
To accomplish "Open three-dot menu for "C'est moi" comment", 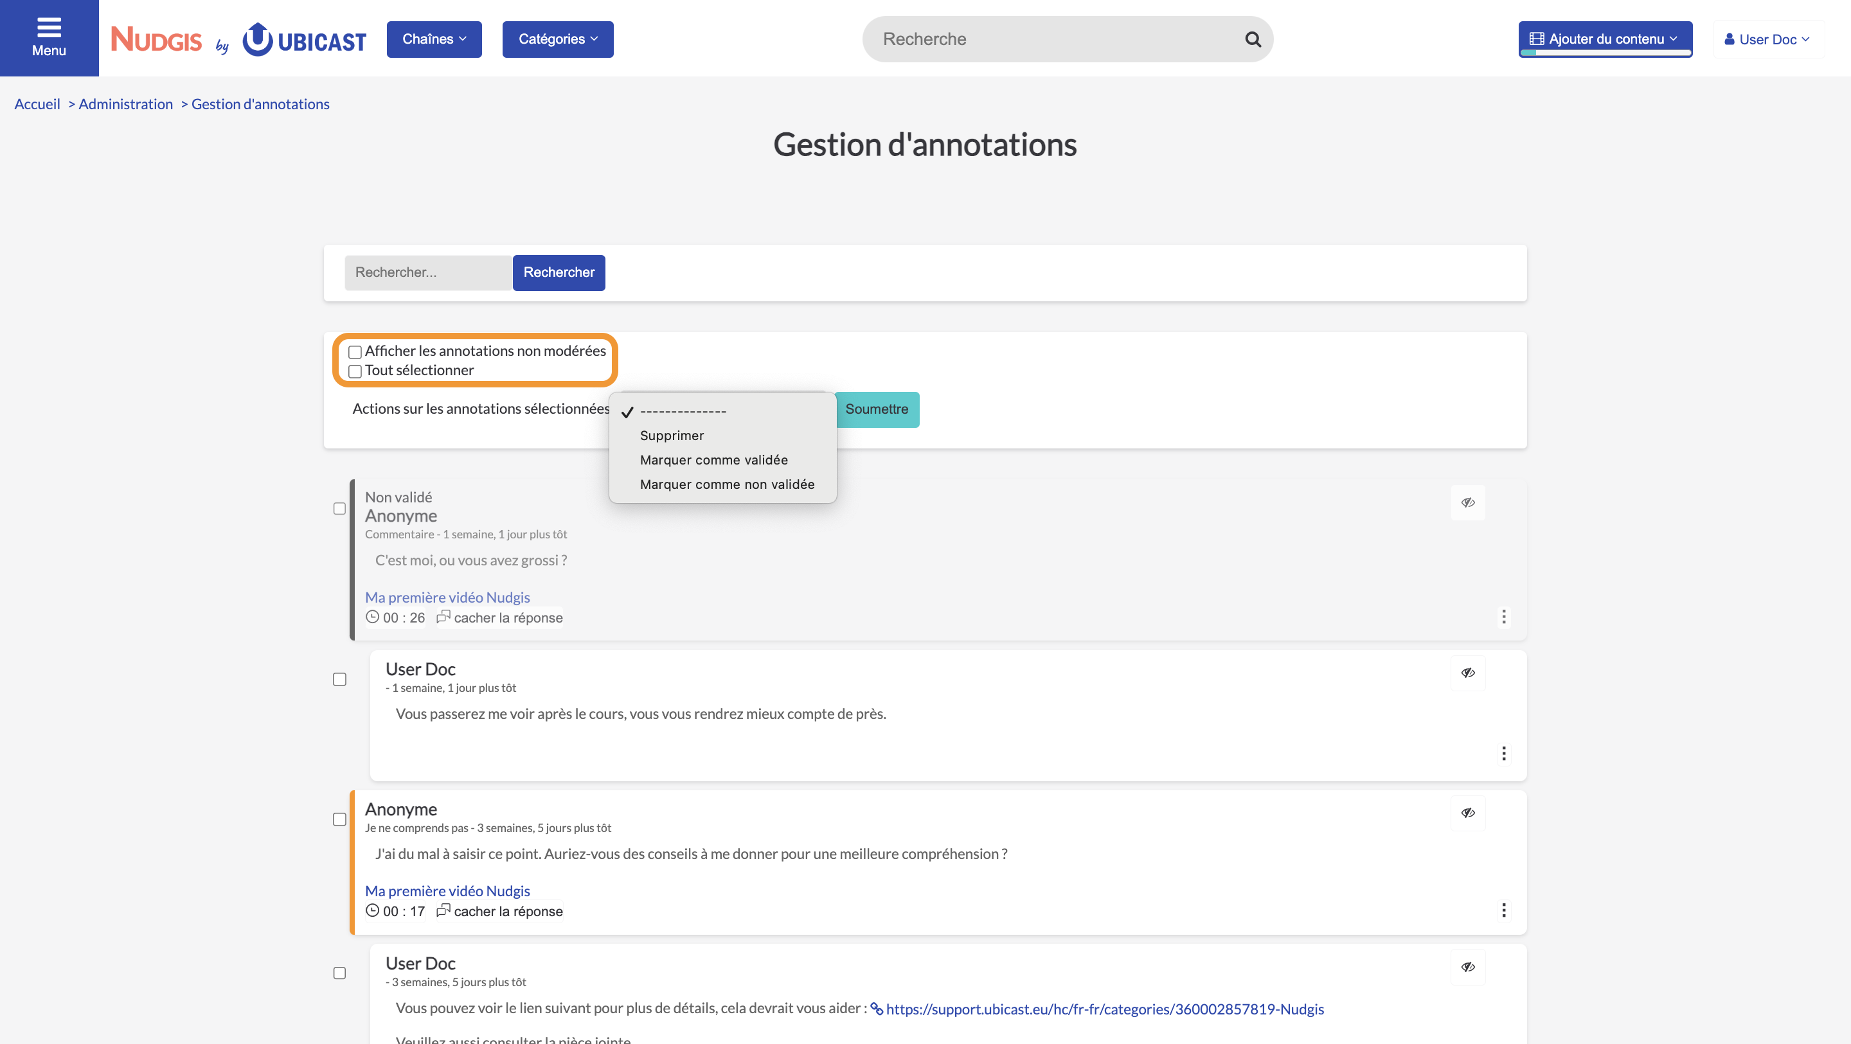I will pos(1503,617).
